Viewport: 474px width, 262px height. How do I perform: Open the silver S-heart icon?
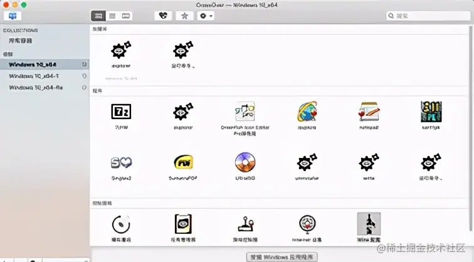tap(121, 162)
